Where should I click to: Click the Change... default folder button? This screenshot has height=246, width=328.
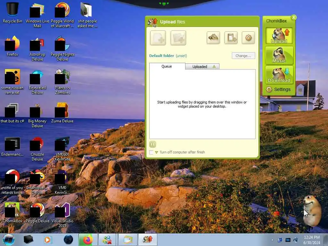243,56
